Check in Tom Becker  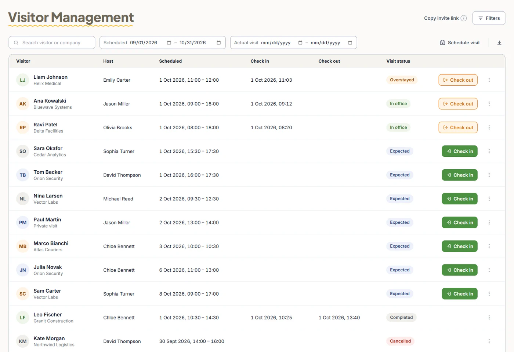click(x=460, y=175)
